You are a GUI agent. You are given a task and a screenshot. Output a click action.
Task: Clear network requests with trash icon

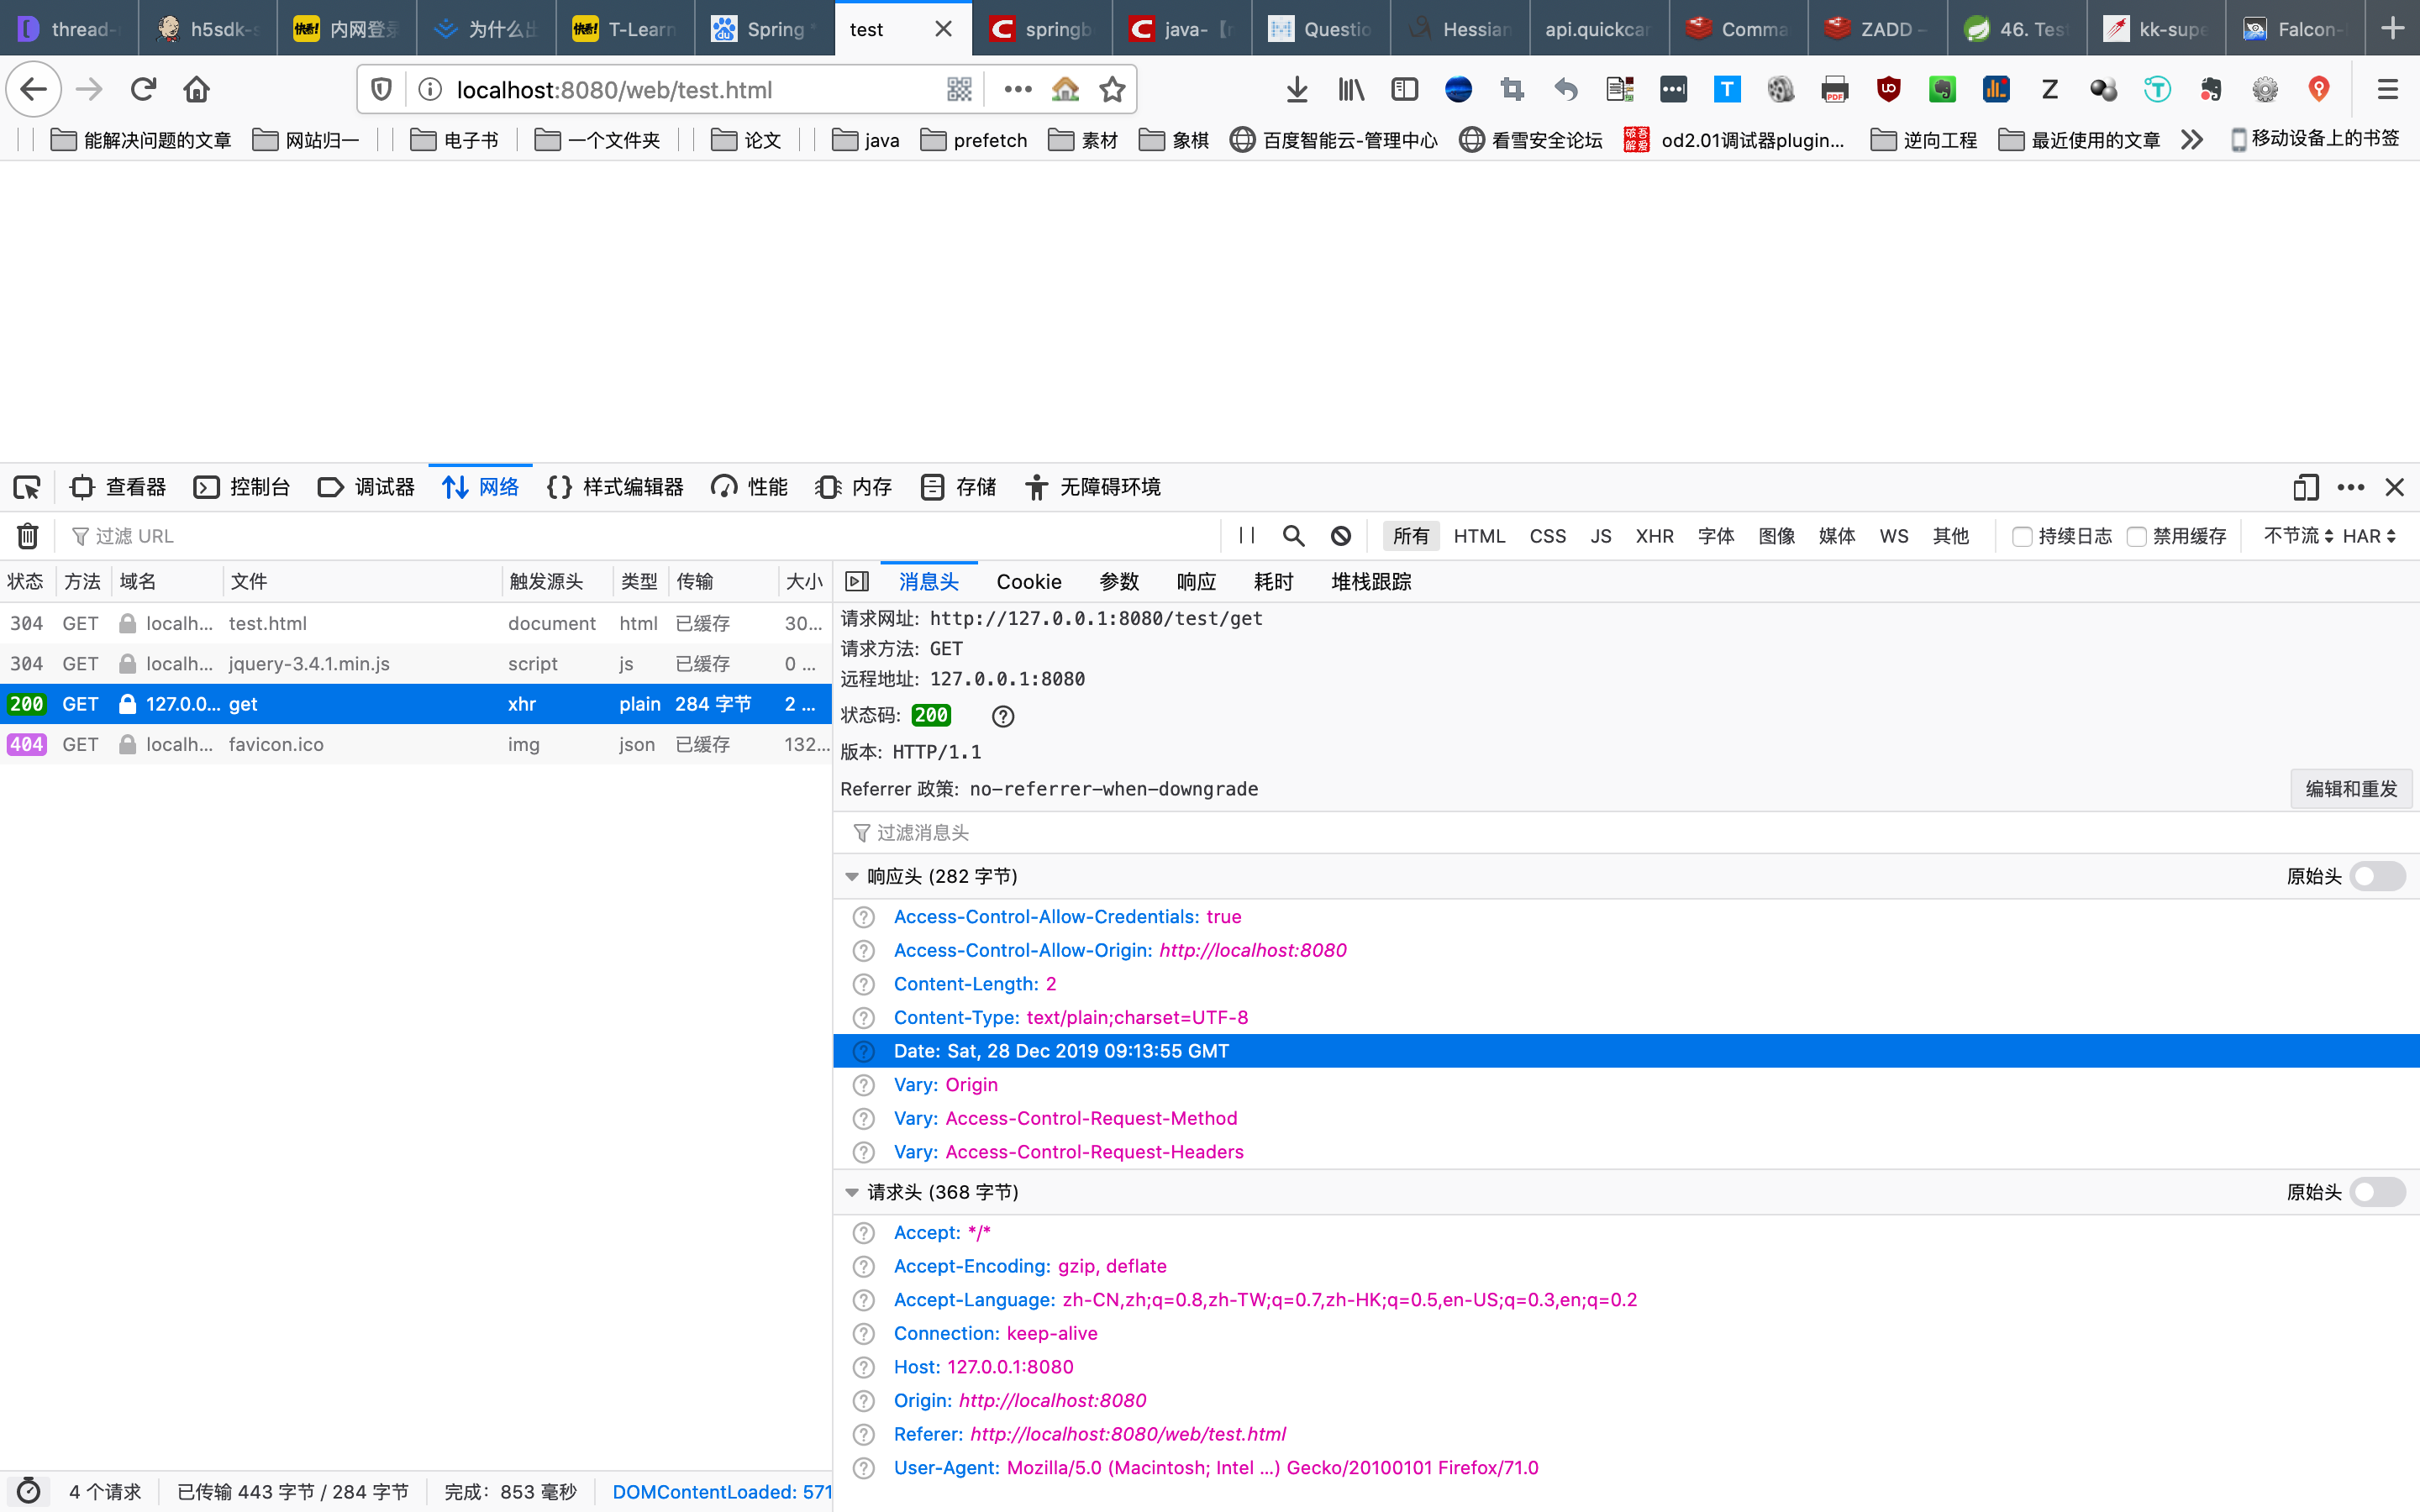coord(28,536)
